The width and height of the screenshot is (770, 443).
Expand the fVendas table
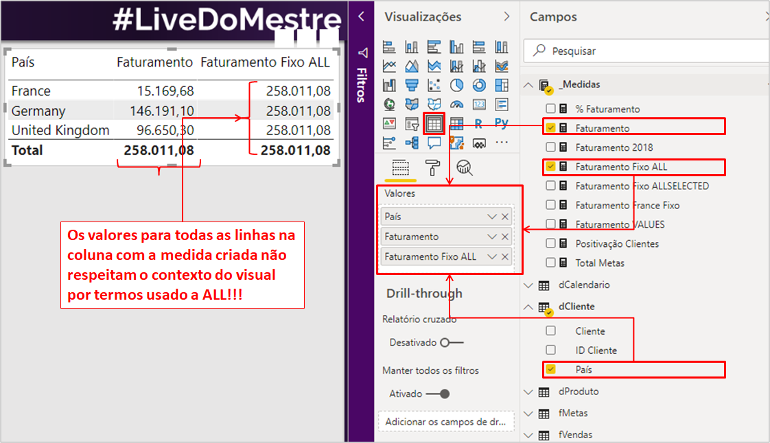pos(528,435)
